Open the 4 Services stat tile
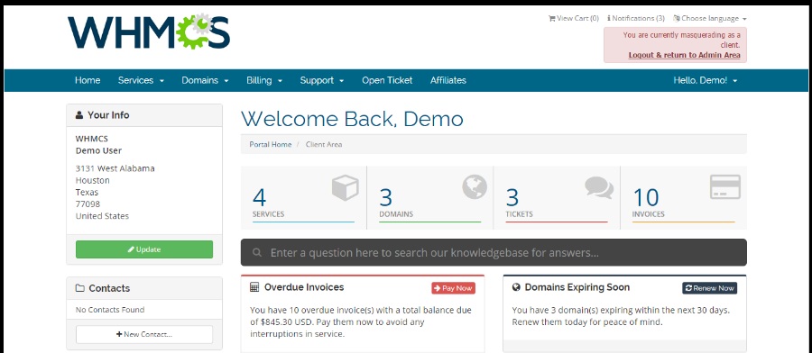 point(303,198)
